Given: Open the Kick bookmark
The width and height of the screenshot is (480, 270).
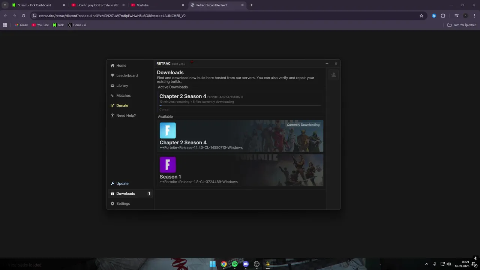Looking at the screenshot, I should pyautogui.click(x=58, y=25).
